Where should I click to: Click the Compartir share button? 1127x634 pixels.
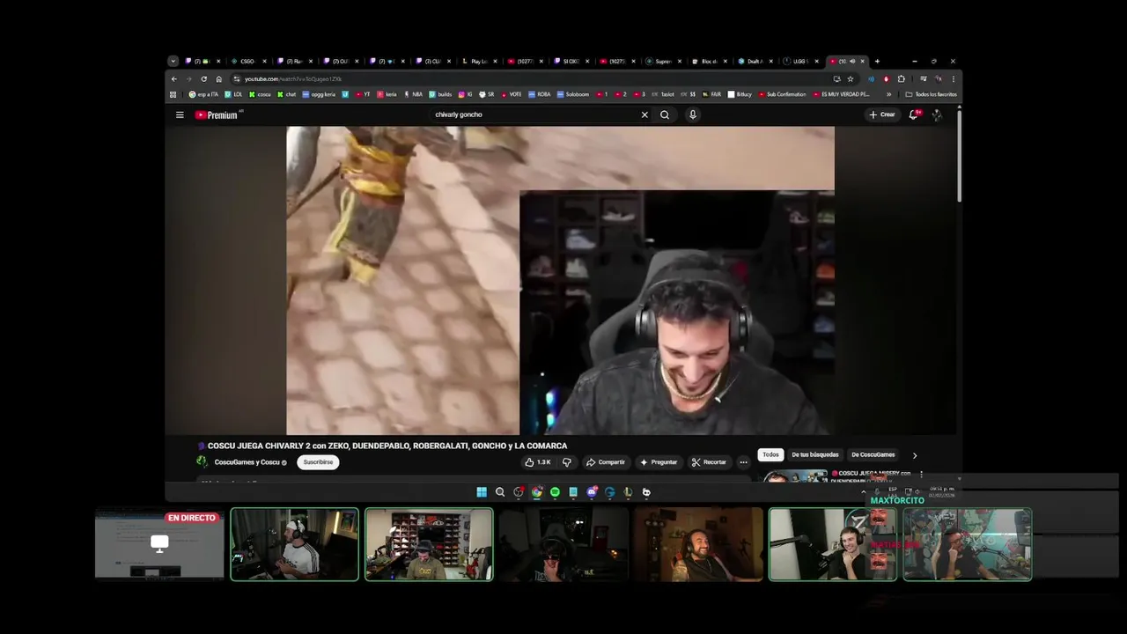coord(606,461)
